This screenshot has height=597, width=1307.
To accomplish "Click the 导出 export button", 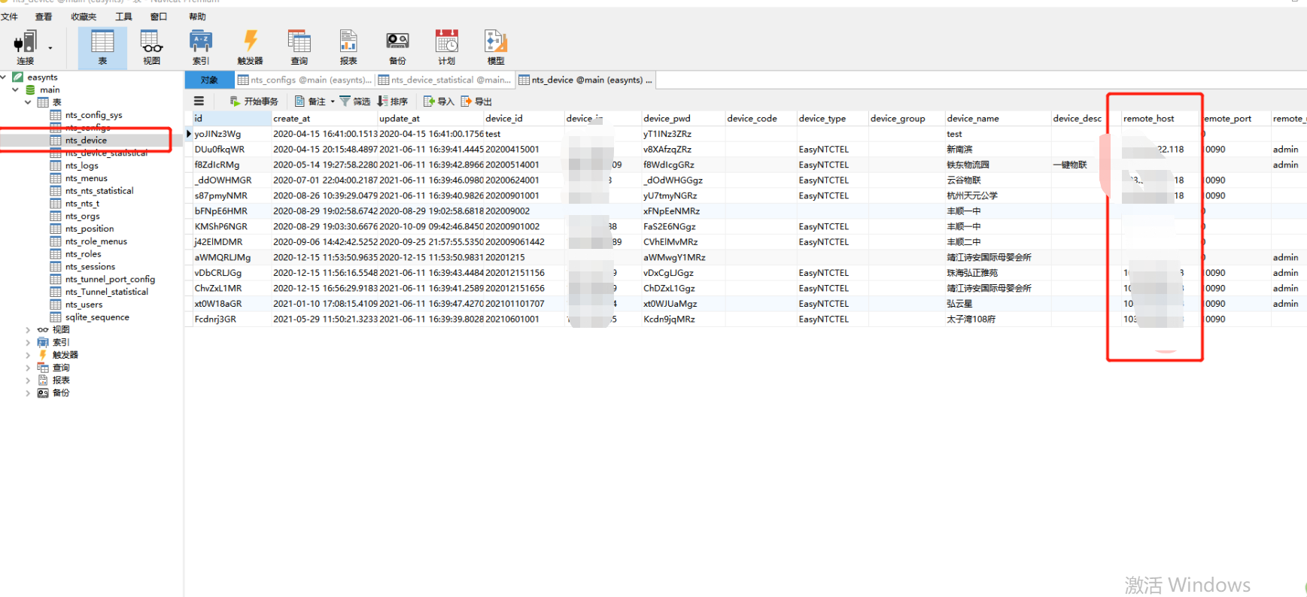I will 476,102.
